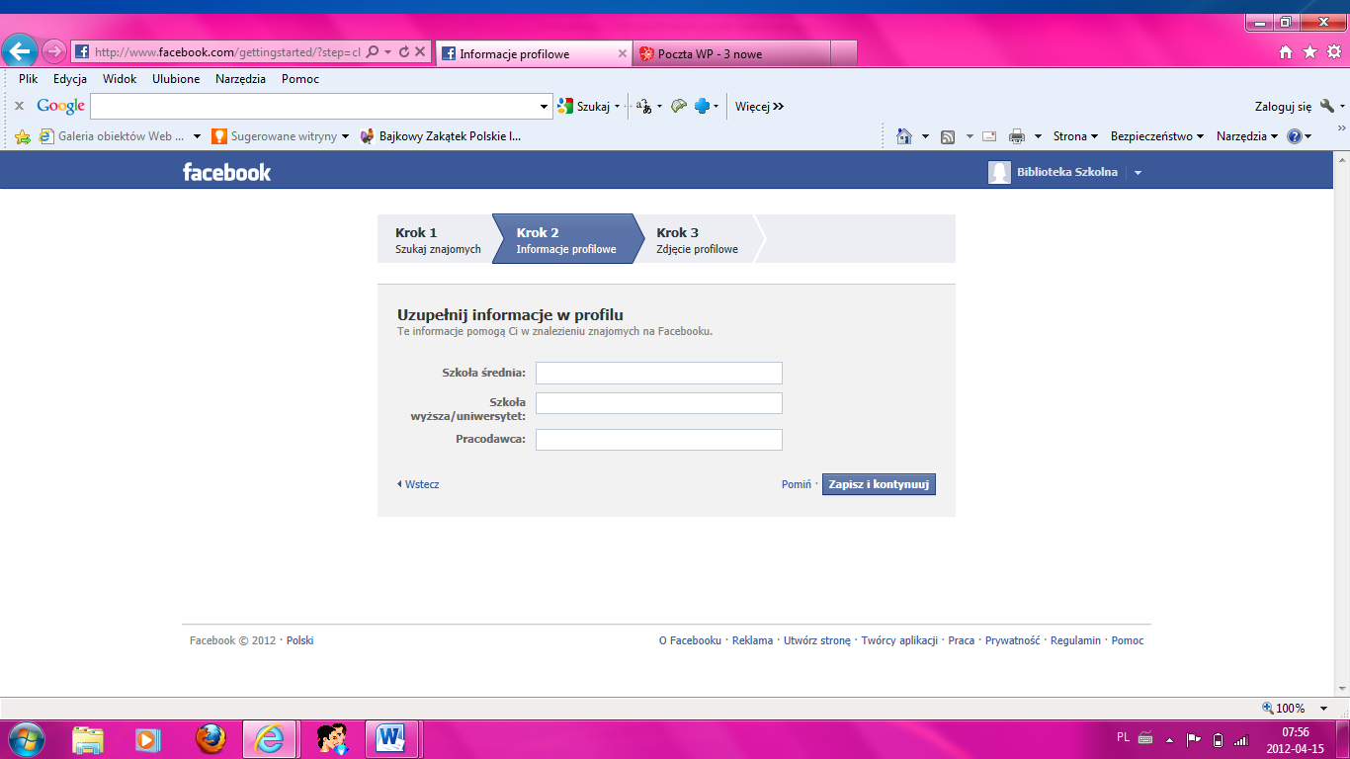Click the browser Forward arrow button
Viewport: 1350px width, 759px height.
point(54,51)
